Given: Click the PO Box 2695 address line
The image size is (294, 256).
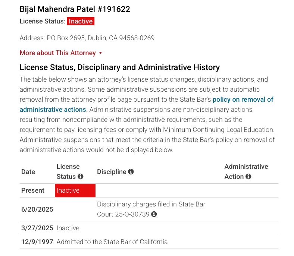Looking at the screenshot, I should coord(87,38).
